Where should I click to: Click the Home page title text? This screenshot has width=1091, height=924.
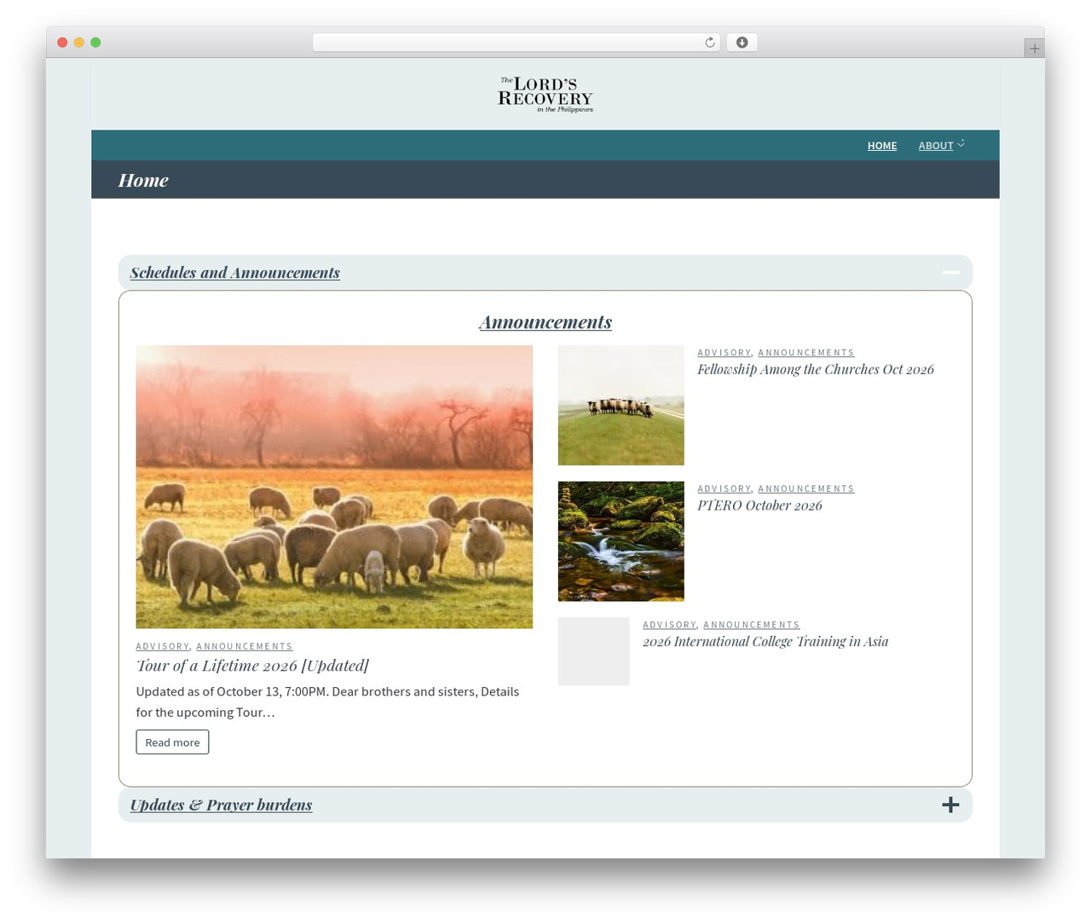pos(143,180)
